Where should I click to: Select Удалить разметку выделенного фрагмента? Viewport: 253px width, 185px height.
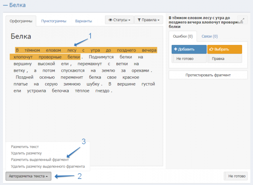tap(48, 166)
